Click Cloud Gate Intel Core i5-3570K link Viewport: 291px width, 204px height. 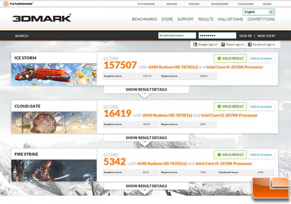229,115
